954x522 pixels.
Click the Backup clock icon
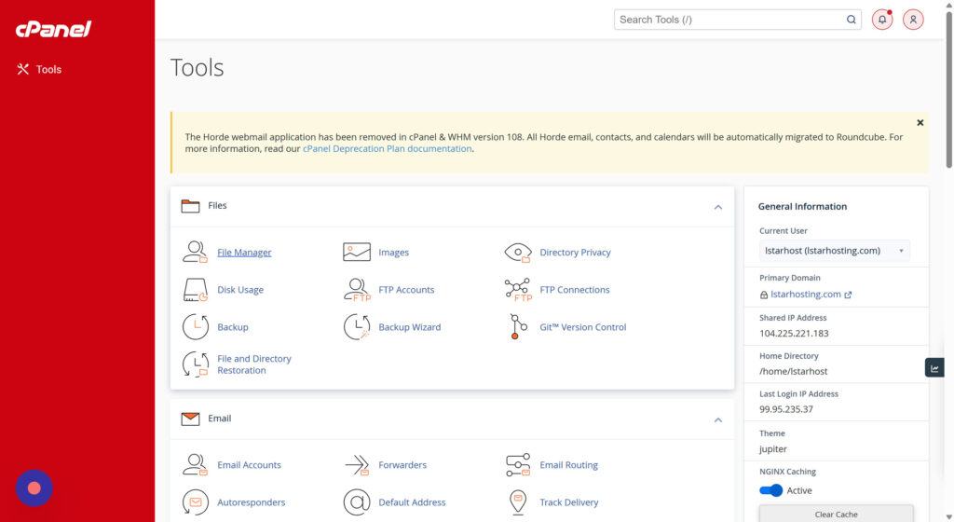coord(196,326)
